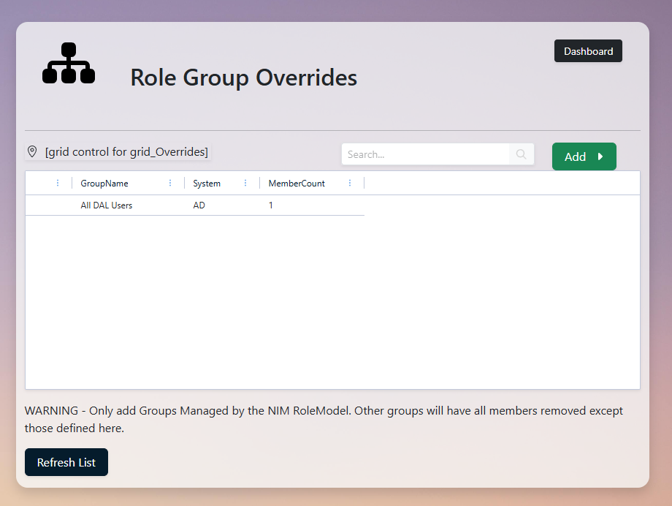This screenshot has width=672, height=506.
Task: Click the org-chart hierarchy logo icon
Action: tap(68, 63)
